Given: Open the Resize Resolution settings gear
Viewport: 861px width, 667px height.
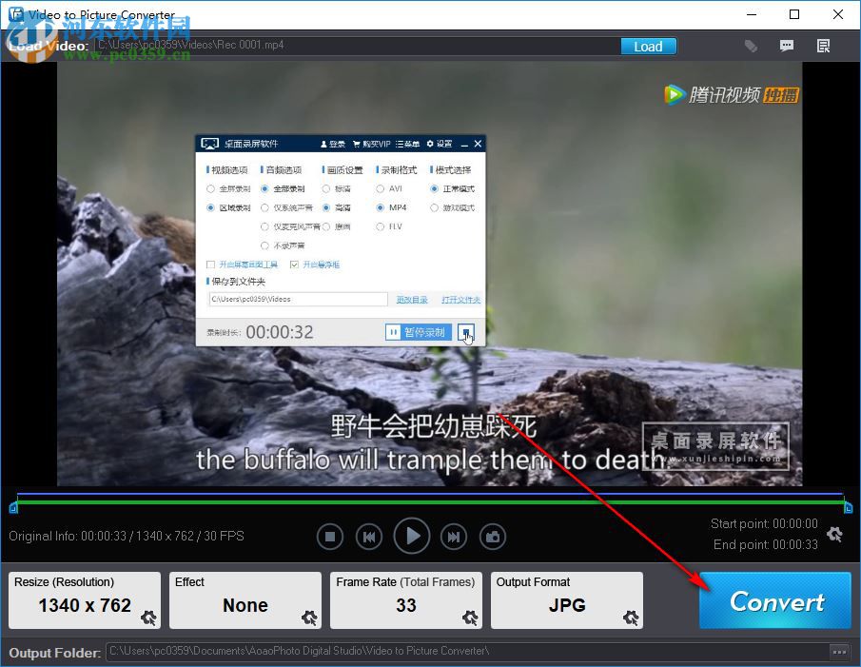Looking at the screenshot, I should coord(148,618).
